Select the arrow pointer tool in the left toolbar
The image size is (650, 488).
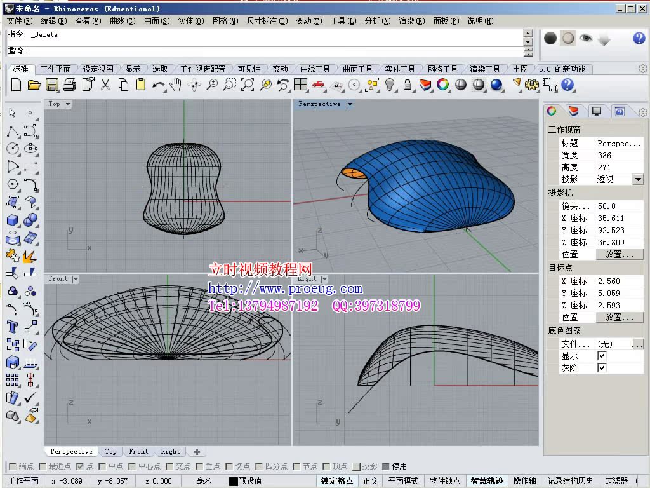click(13, 112)
